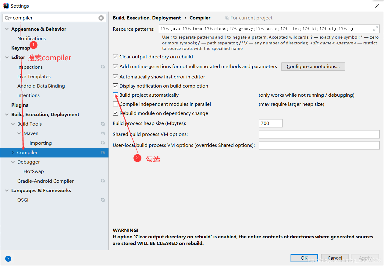
Task: Click User-local build process VM options field
Action: tap(319, 145)
